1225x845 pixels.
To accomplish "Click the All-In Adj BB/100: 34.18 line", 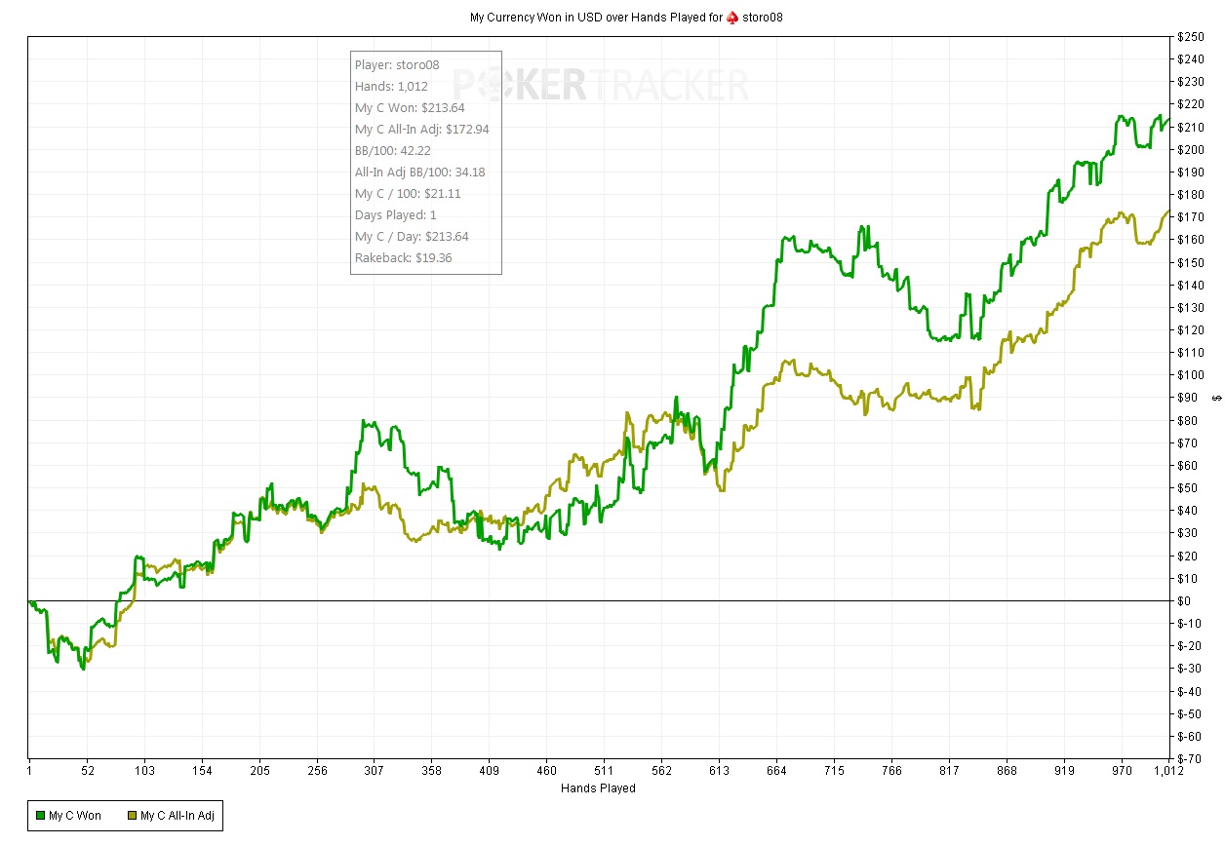I will click(419, 173).
